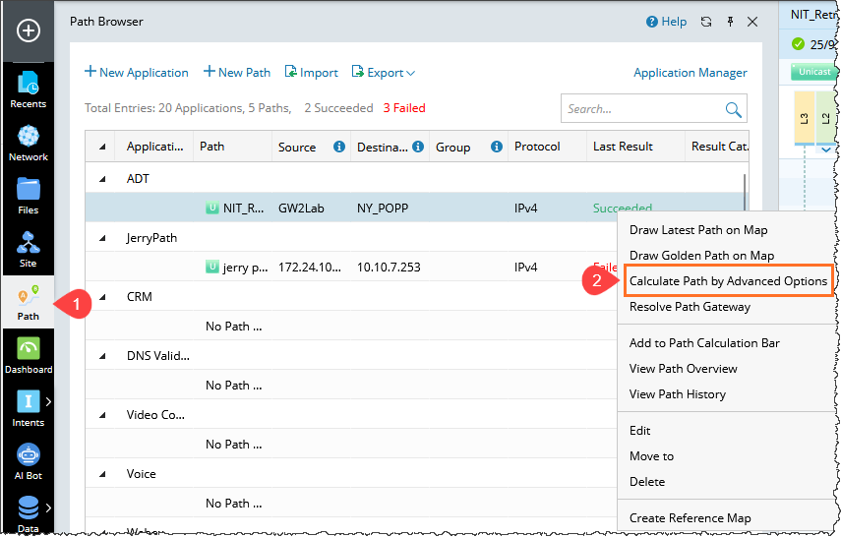Viewport: 841px width, 538px height.
Task: Click the first No Path ... under CRM
Action: click(x=234, y=327)
